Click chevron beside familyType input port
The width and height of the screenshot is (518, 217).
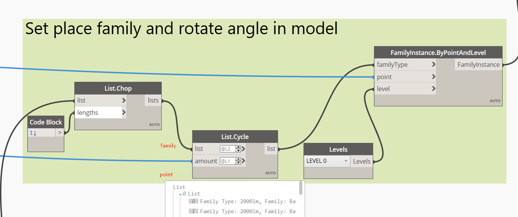click(434, 65)
